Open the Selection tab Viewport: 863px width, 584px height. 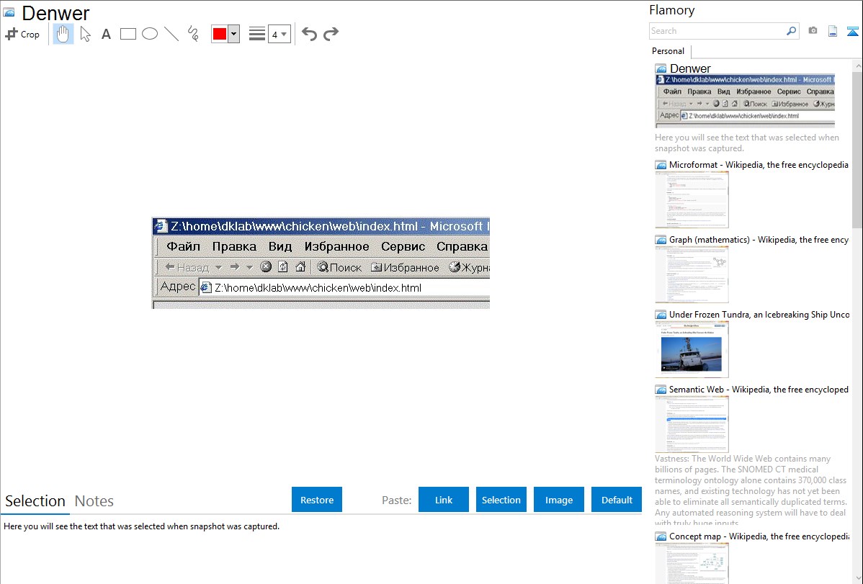(x=35, y=501)
